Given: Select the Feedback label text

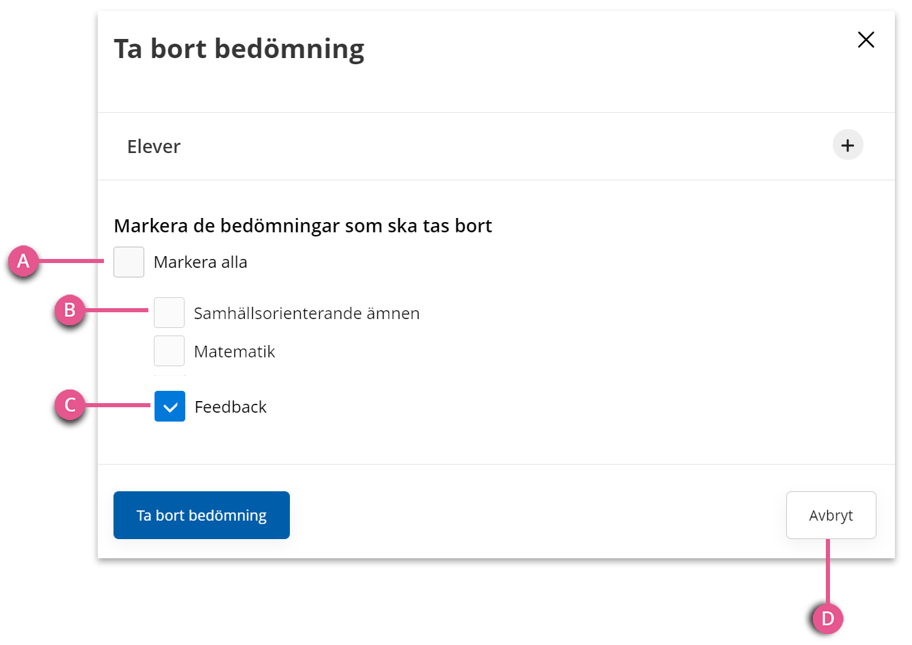Looking at the screenshot, I should pos(230,407).
